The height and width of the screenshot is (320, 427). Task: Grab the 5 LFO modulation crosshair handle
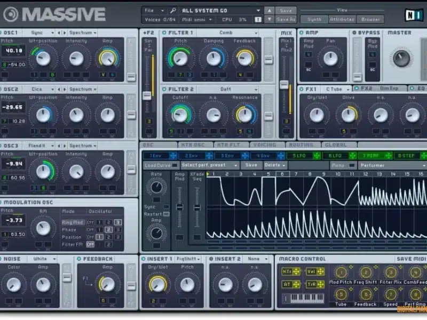[317, 156]
